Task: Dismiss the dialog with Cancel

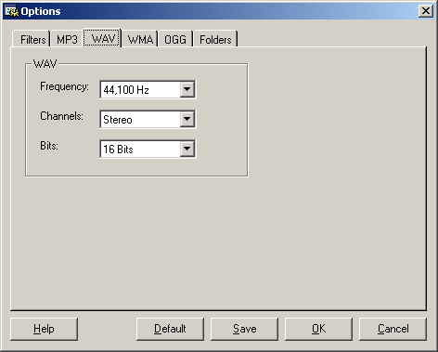Action: point(393,329)
